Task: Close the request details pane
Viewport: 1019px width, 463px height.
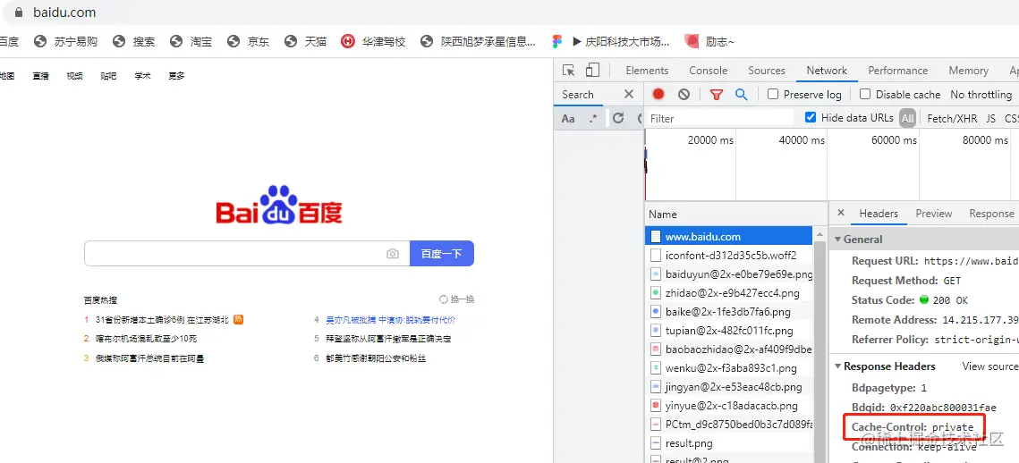Action: (x=840, y=213)
